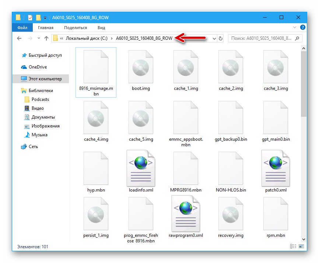The image size is (319, 263).
Task: Open the Главная ribbon tab
Action: click(x=46, y=28)
